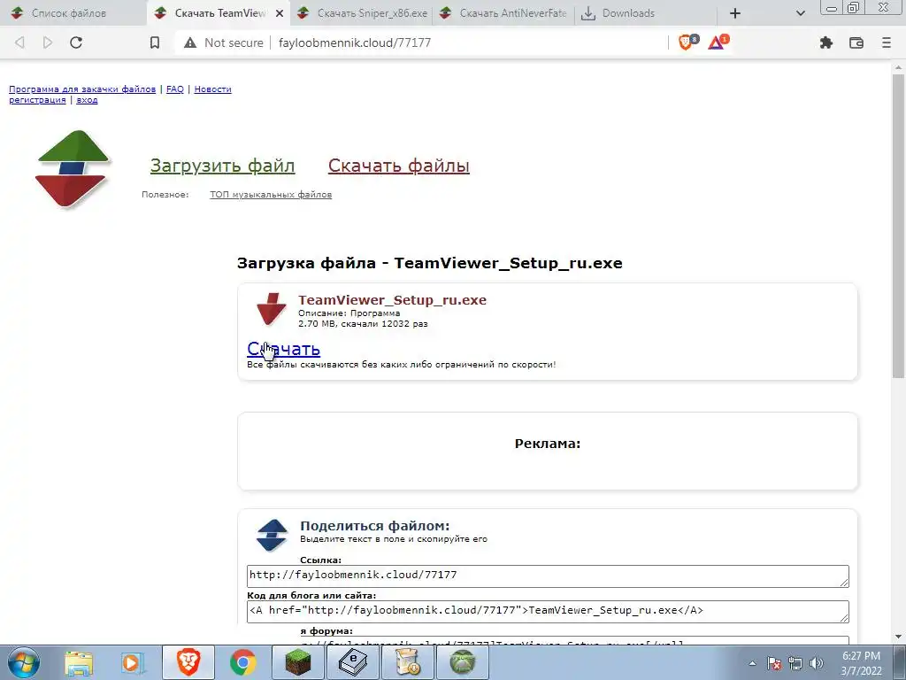Click the TeamViewer_Setup_ru.exe file name
Screen dimensions: 906x680
tap(392, 299)
